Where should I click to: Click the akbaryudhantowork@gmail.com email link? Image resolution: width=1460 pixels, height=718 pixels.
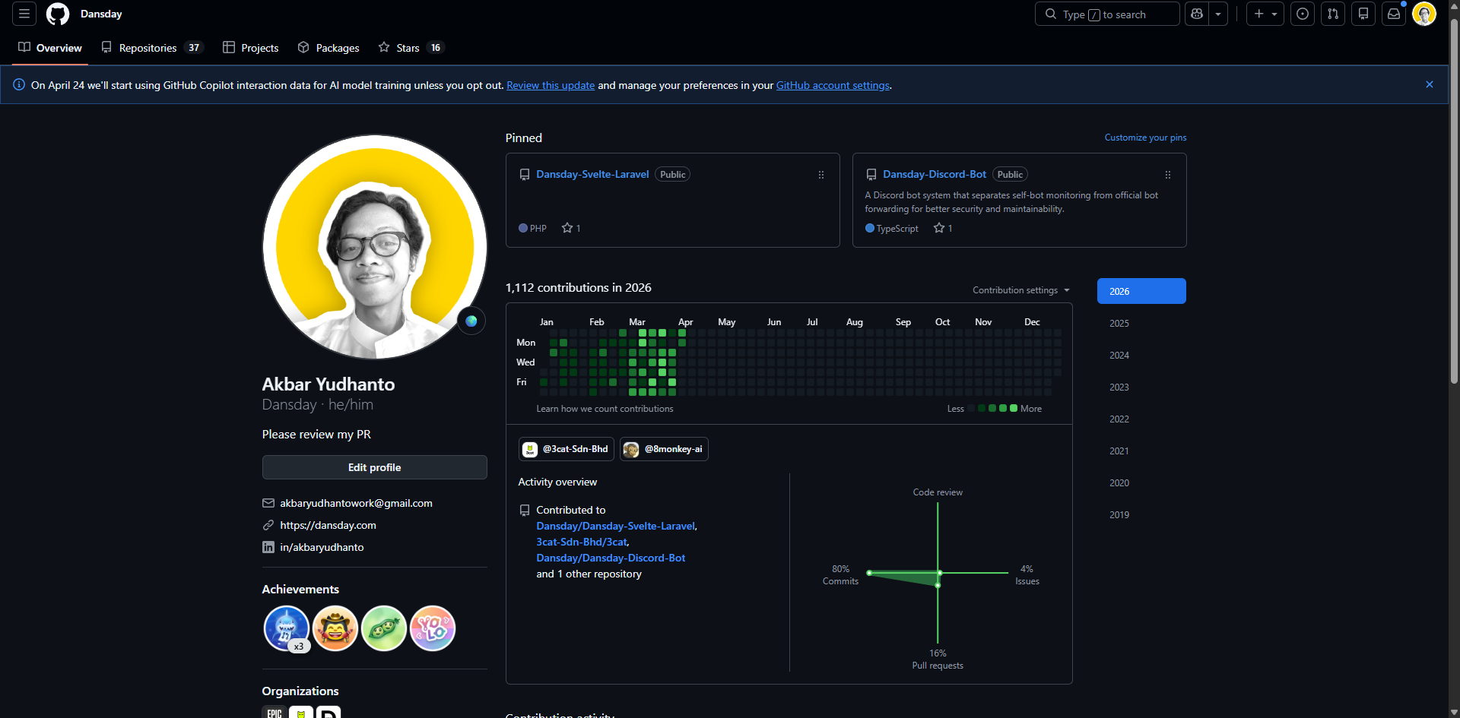click(x=356, y=503)
